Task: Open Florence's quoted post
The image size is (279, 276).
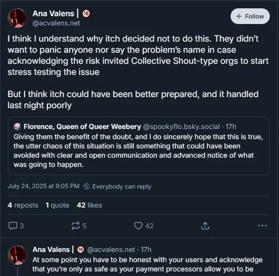Action: pos(138,153)
